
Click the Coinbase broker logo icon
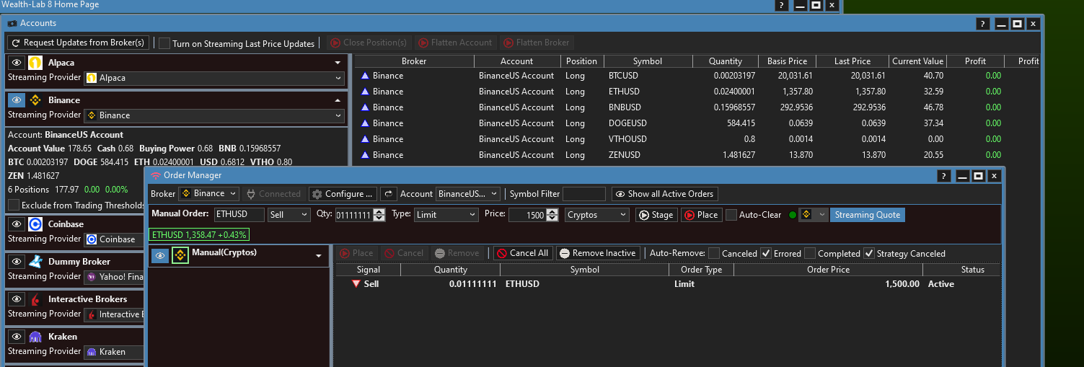35,224
